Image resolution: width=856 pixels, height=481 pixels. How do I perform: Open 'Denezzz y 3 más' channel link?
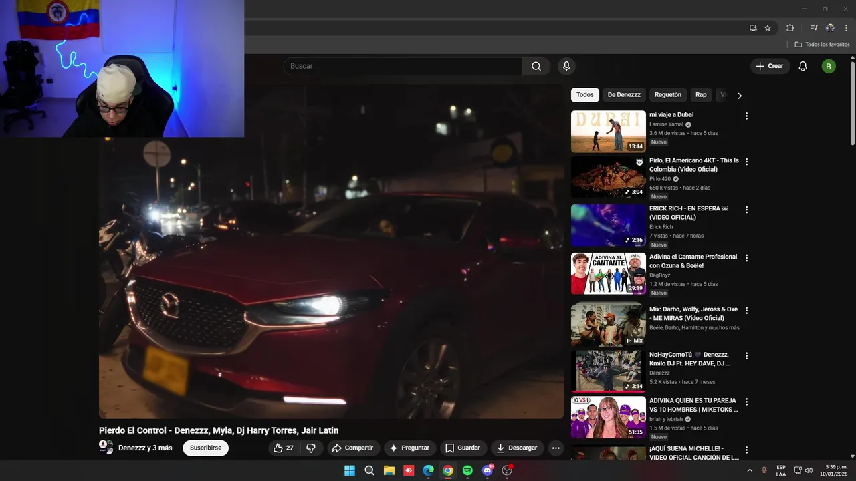coord(145,448)
